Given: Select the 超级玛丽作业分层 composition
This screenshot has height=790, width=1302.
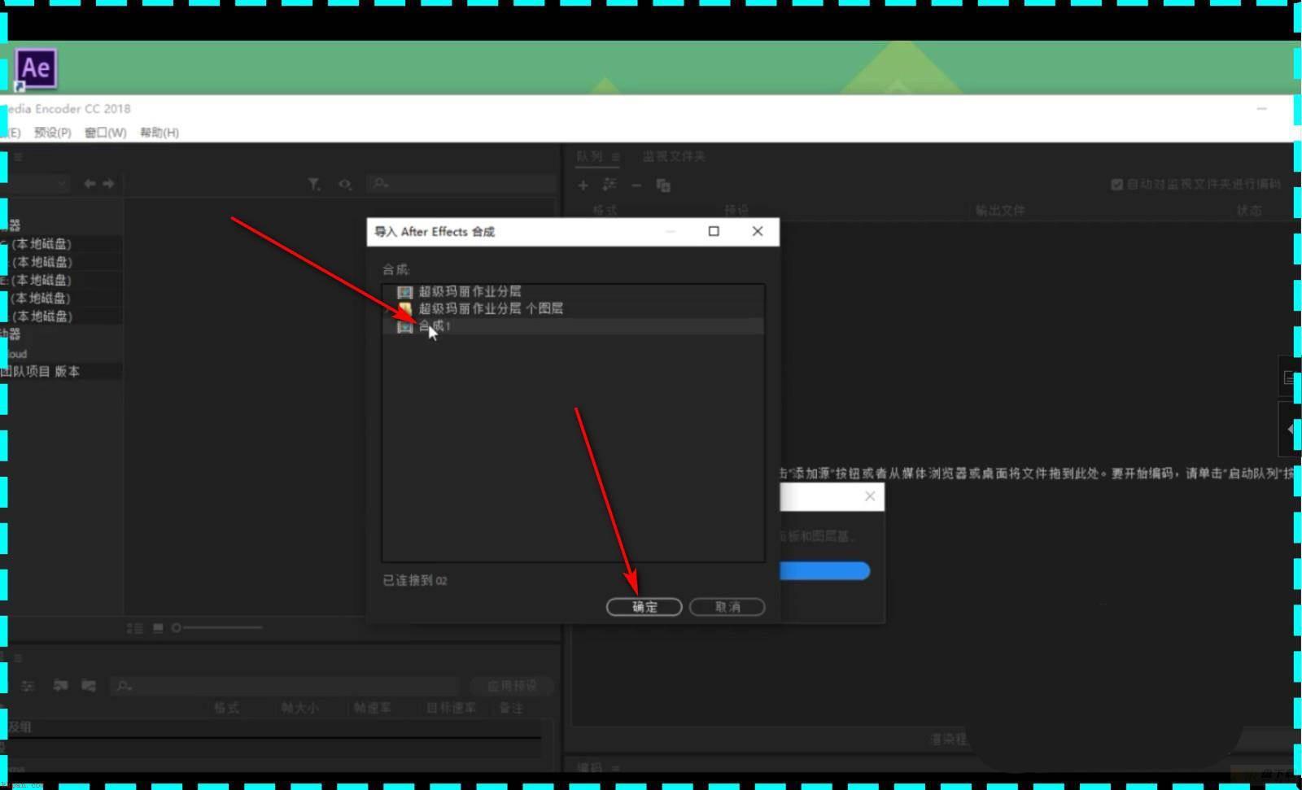Looking at the screenshot, I should tap(470, 291).
